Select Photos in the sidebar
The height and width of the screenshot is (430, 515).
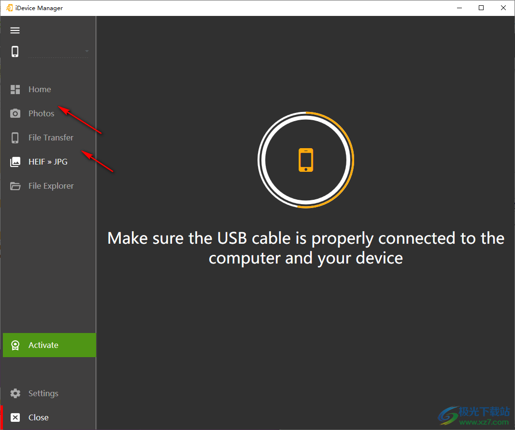click(41, 113)
